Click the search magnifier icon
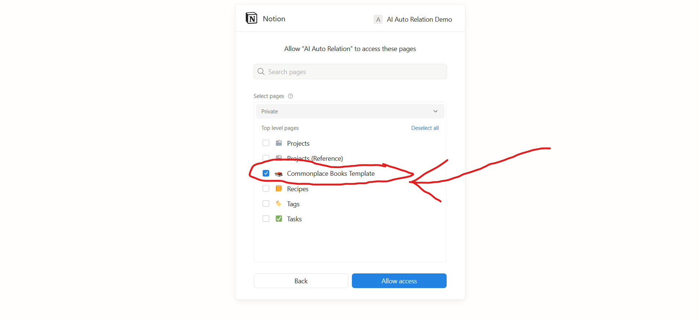This screenshot has height=320, width=699. point(261,72)
